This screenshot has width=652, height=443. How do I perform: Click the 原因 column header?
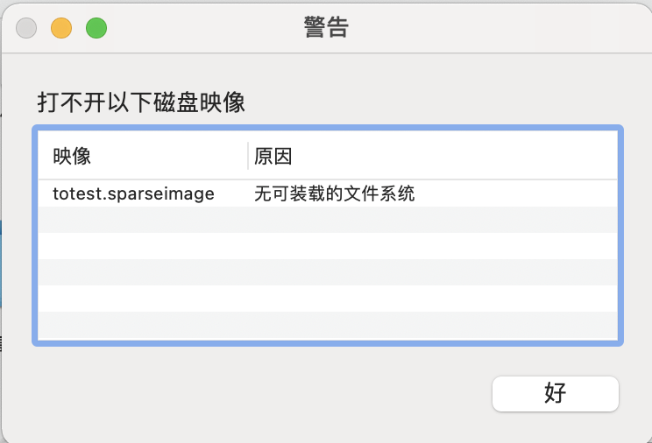[x=273, y=157]
